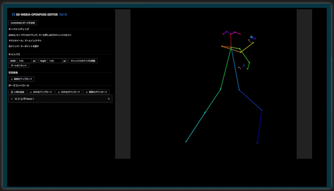This screenshot has width=334, height=191.
Task: Select the green hip keypoint of back leg
Action: (x=220, y=89)
